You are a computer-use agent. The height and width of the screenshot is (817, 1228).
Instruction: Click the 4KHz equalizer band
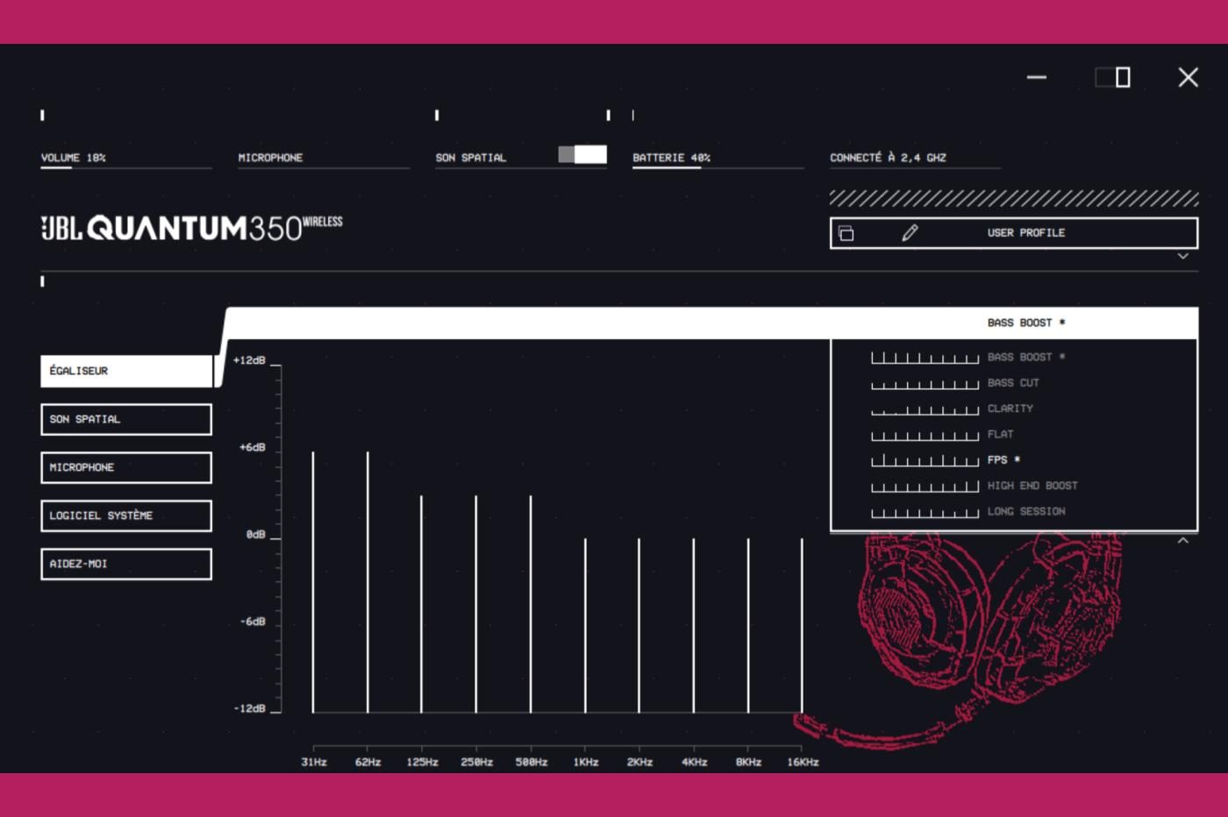click(x=694, y=626)
